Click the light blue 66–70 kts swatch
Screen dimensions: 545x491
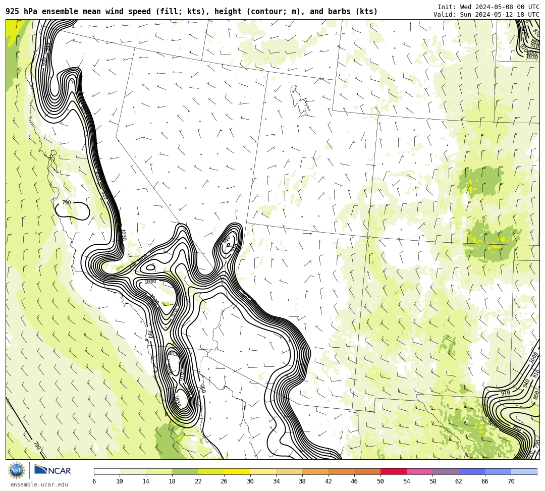(x=498, y=471)
